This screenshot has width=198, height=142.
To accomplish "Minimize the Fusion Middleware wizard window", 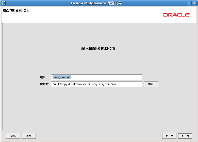I will (189, 3).
